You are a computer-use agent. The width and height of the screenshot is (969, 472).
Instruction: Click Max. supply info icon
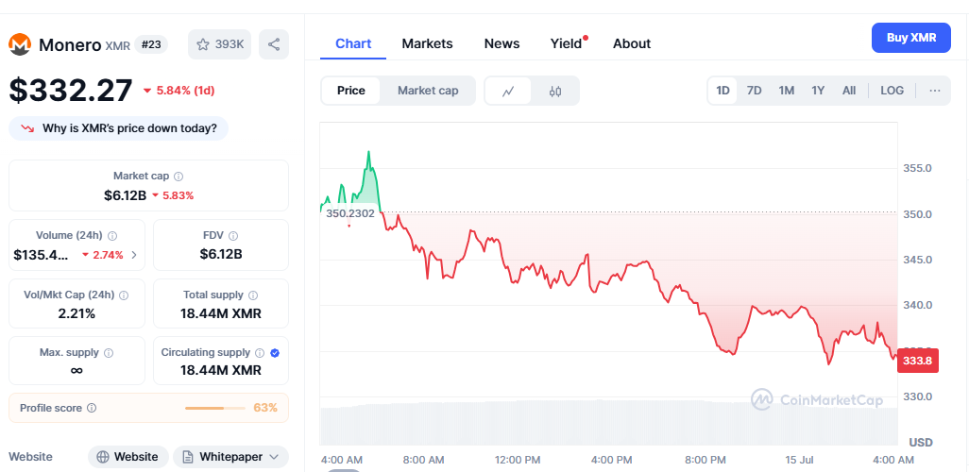[108, 353]
